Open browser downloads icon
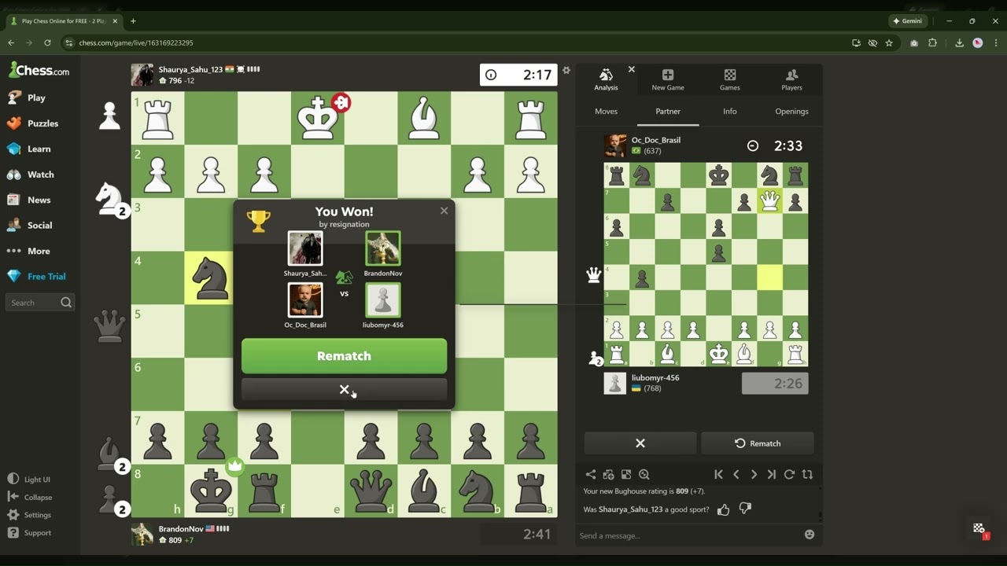 tap(959, 42)
